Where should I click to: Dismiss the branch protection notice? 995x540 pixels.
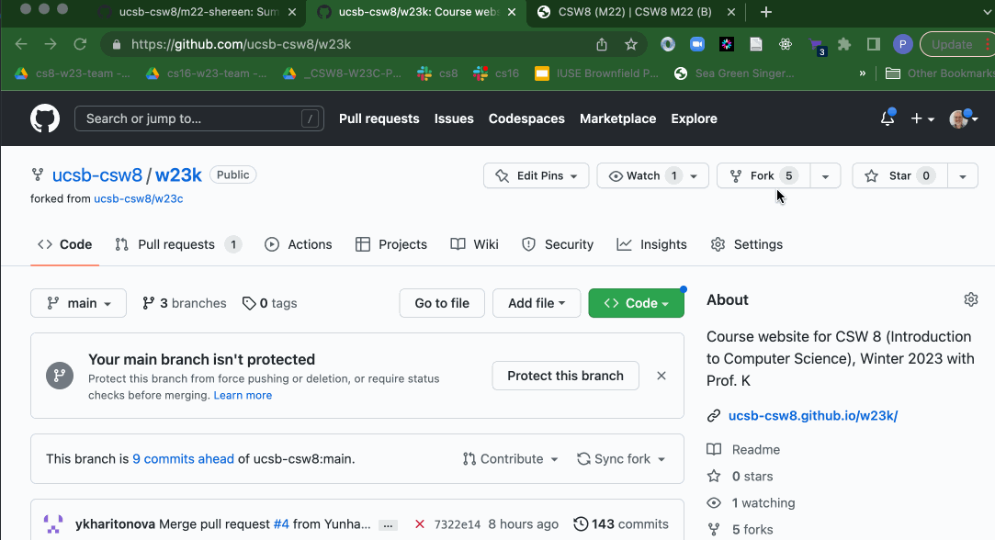pos(661,376)
